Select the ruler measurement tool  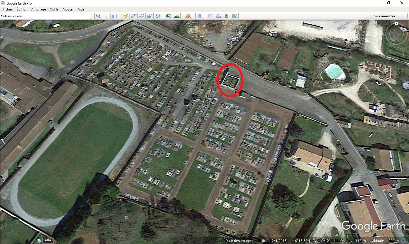(199, 16)
